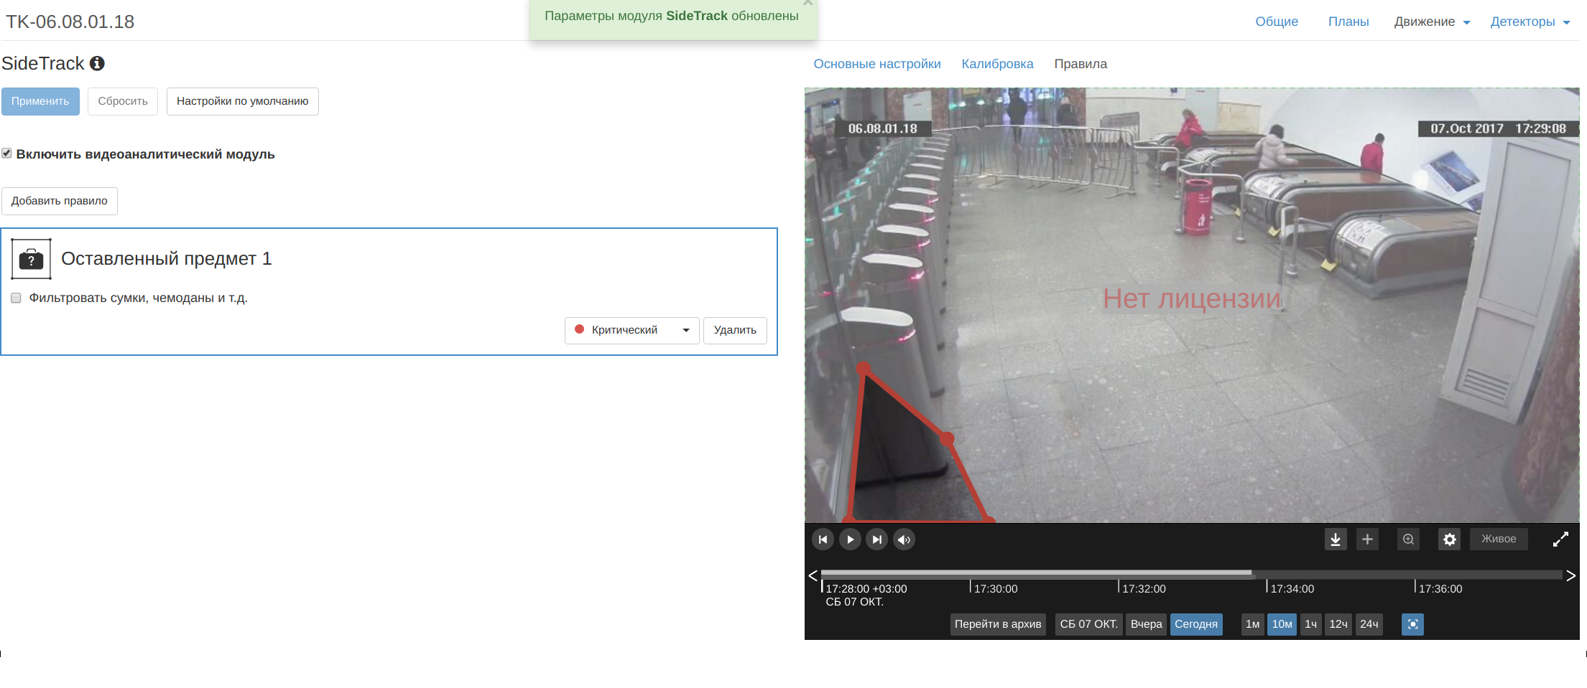Go to Планы section

(1348, 22)
